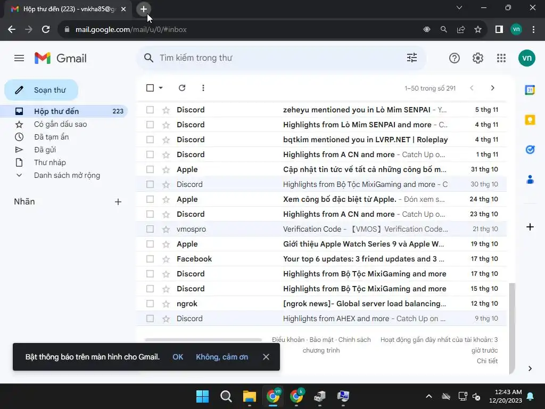Viewport: 545px width, 409px height.
Task: Open Gmail settings gear icon
Action: [x=477, y=58]
